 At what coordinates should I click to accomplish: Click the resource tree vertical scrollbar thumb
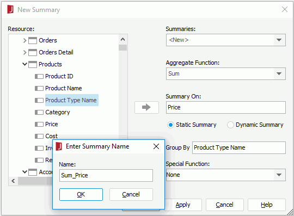(x=123, y=47)
